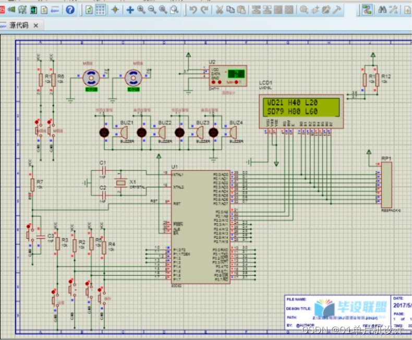This screenshot has width=412, height=340.
Task: Click the Block Copy toolbar icon
Action: [256, 10]
